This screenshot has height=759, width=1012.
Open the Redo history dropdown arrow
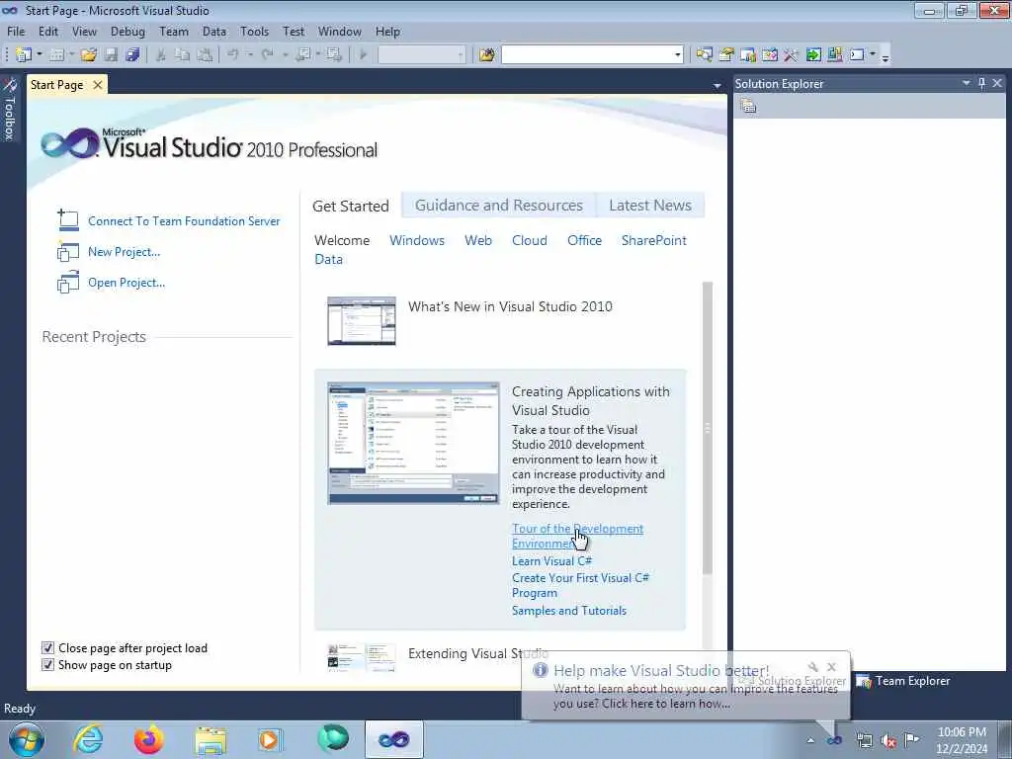tap(285, 55)
